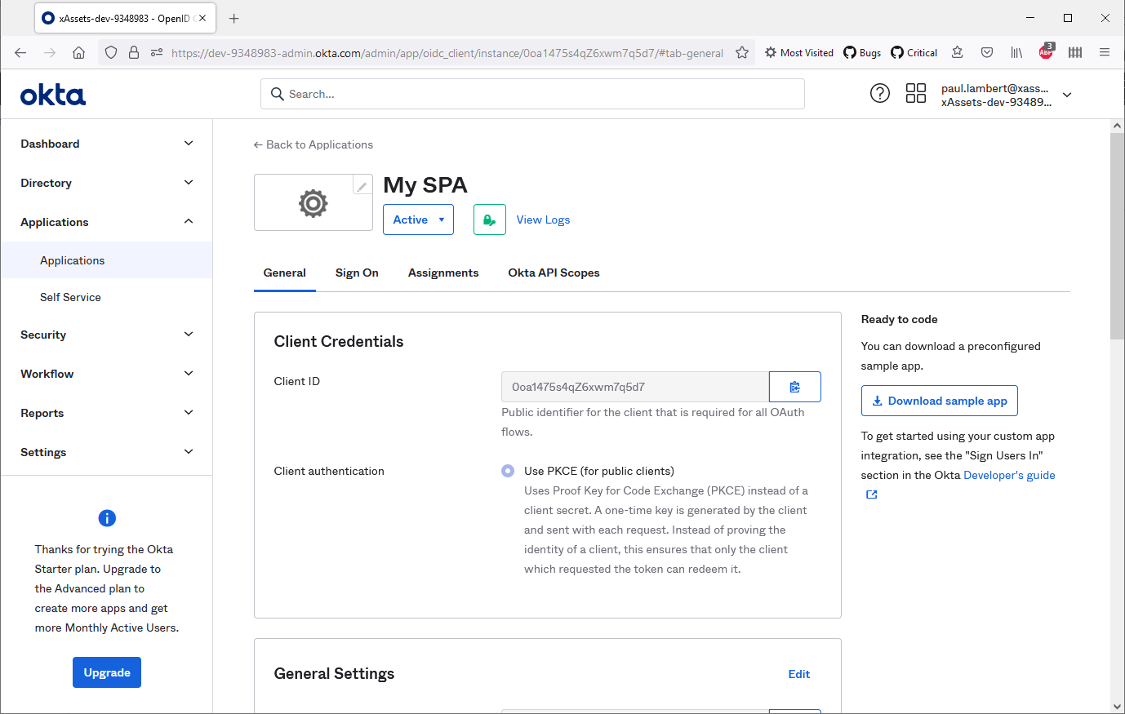The width and height of the screenshot is (1125, 714).
Task: Open the user account dropdown chevron
Action: (1066, 95)
